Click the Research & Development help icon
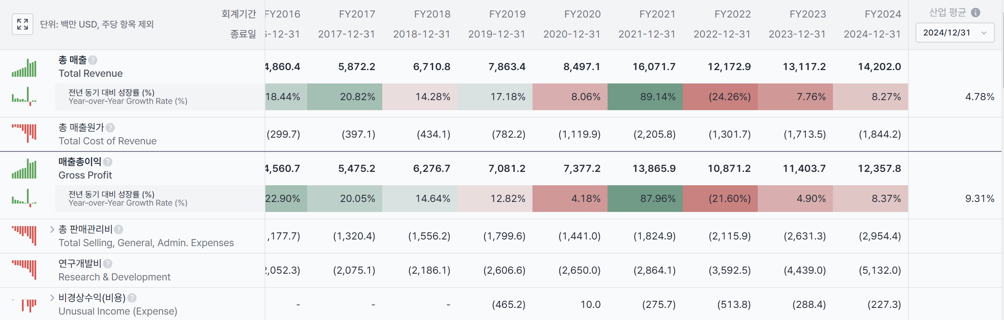This screenshot has height=320, width=1004. pyautogui.click(x=108, y=264)
